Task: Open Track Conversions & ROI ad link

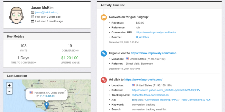Action: click(195, 100)
